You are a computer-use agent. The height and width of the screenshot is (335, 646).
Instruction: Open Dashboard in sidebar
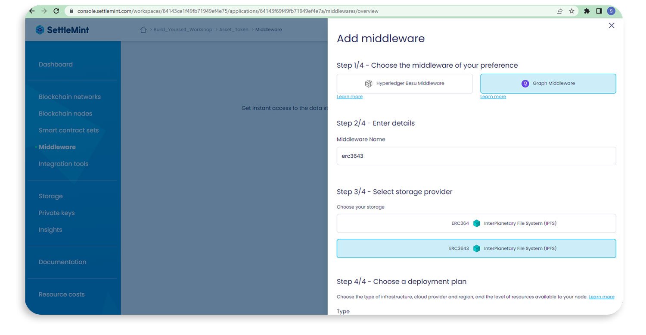[56, 65]
